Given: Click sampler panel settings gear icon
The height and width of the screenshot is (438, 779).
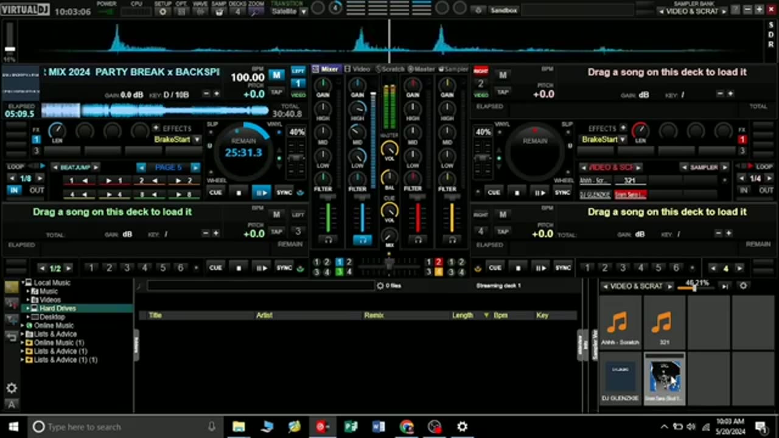Looking at the screenshot, I should click(742, 286).
